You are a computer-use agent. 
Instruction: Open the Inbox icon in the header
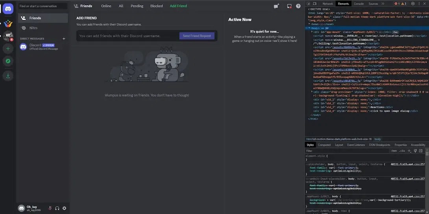point(289,6)
